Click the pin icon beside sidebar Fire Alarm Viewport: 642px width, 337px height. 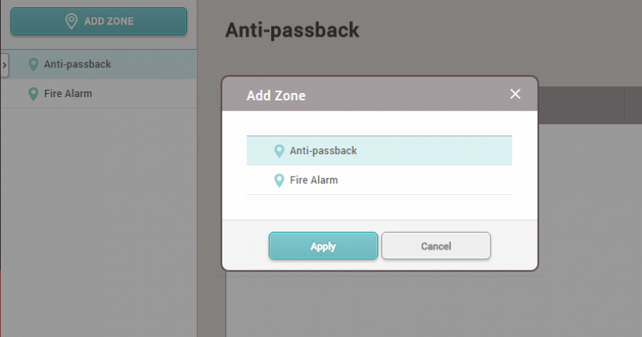33,94
